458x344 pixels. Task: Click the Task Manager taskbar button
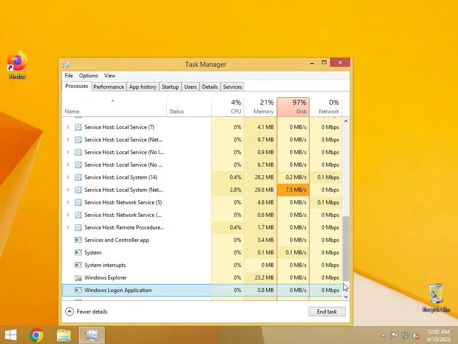[91, 335]
